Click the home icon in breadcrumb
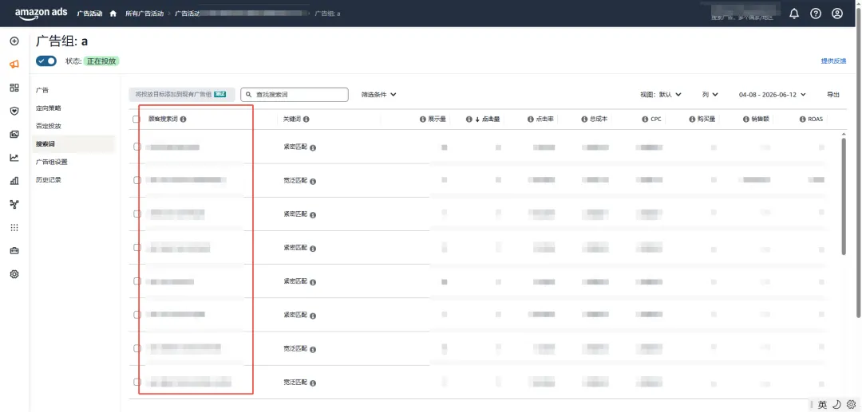The image size is (862, 412). (113, 14)
